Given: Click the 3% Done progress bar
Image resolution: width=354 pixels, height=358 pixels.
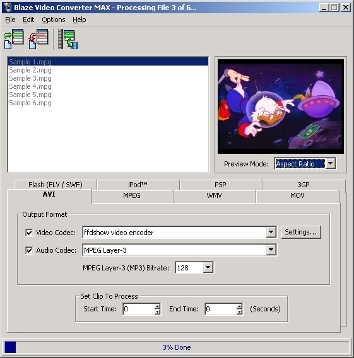Looking at the screenshot, I should [x=177, y=347].
